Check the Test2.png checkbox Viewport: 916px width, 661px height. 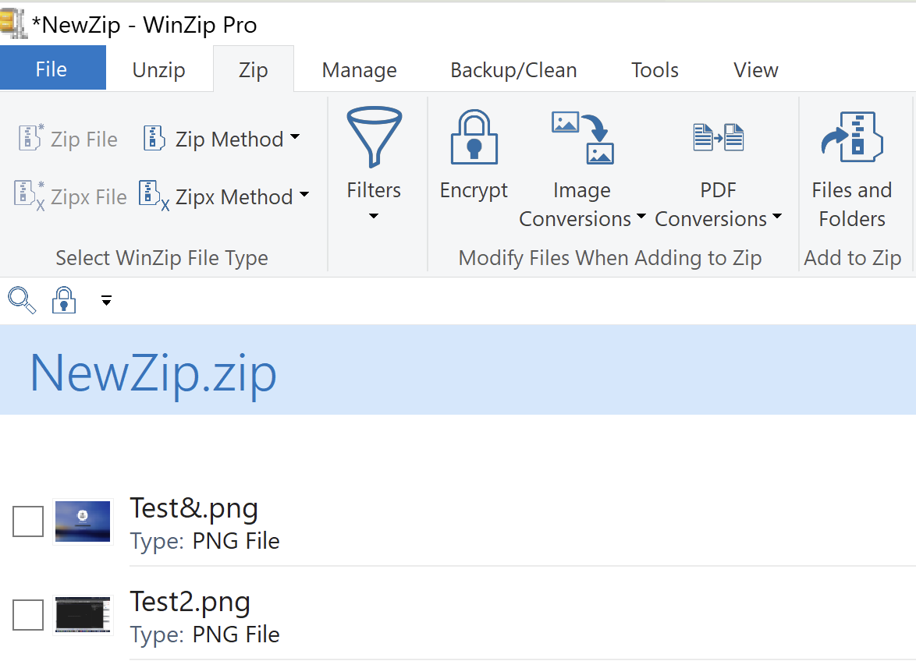[28, 615]
